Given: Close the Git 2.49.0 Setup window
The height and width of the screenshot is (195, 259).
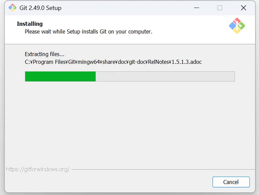Looking at the screenshot, I should click(x=243, y=8).
